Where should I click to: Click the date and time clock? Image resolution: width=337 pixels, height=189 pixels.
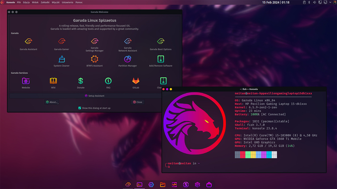[x=276, y=3]
